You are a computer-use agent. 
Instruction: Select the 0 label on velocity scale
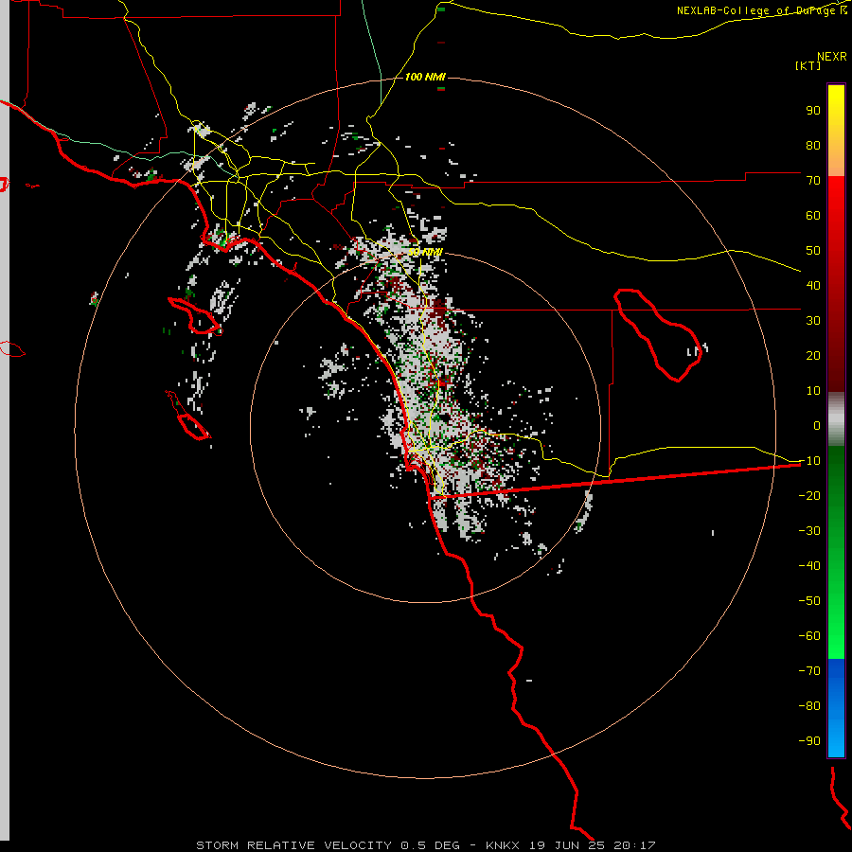tap(817, 425)
